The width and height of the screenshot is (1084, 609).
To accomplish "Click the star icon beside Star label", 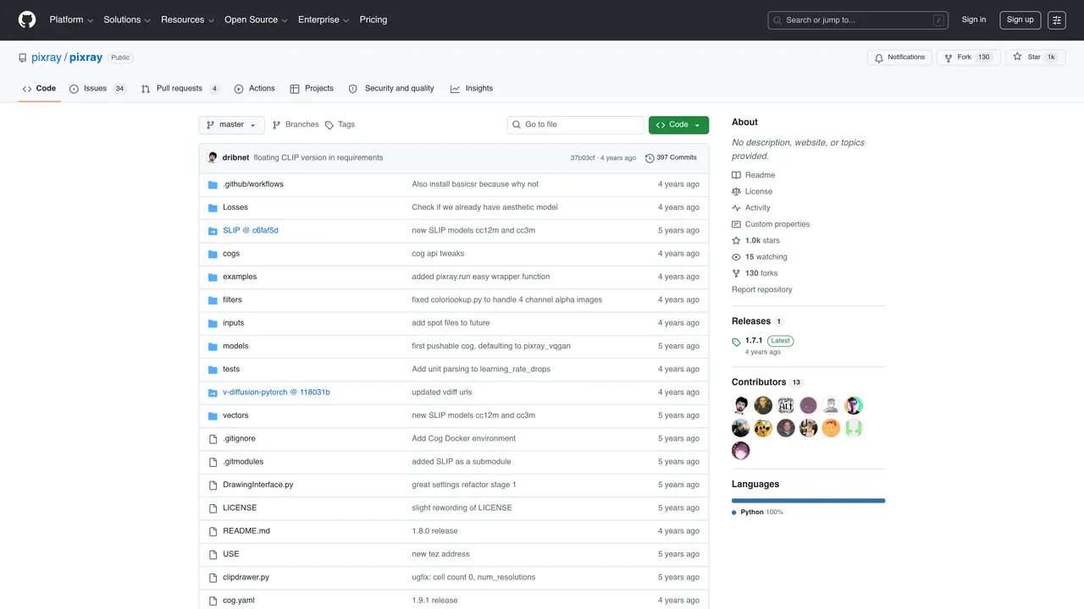I will pyautogui.click(x=1017, y=58).
